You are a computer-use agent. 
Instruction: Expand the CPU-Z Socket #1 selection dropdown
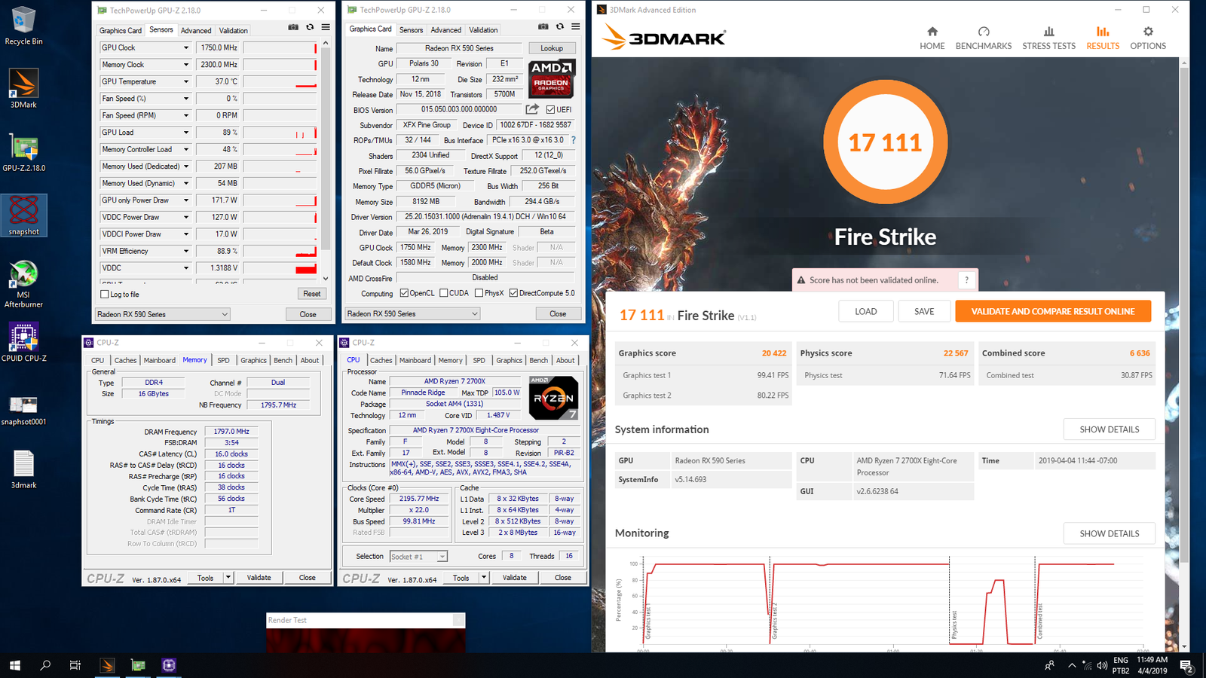pos(442,557)
